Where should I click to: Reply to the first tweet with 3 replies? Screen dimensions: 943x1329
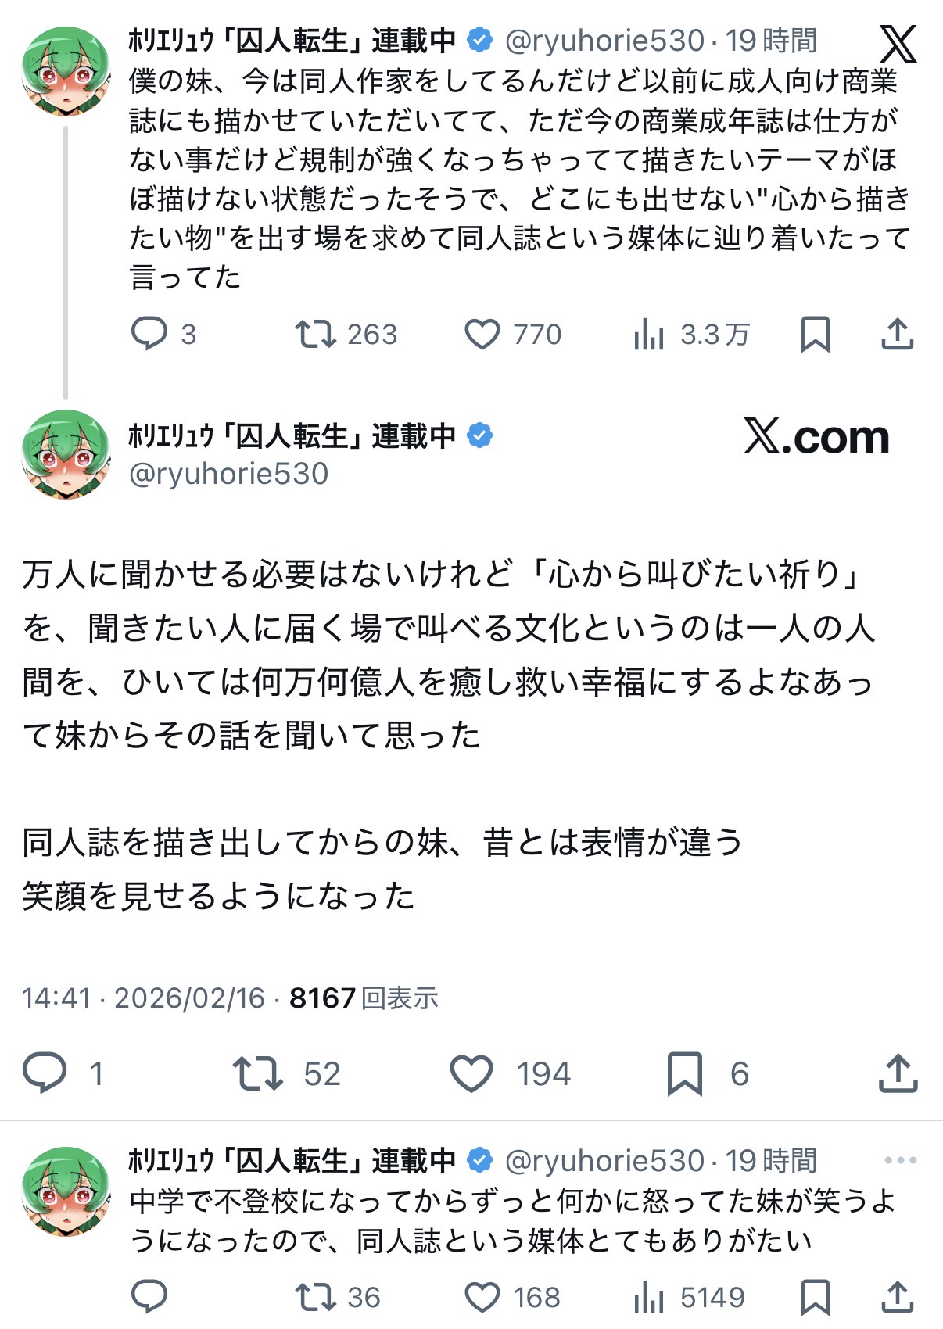point(149,334)
